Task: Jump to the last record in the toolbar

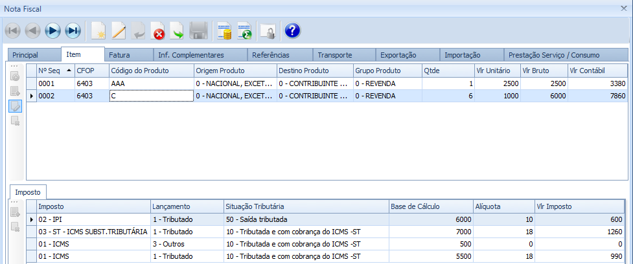Action: (73, 30)
